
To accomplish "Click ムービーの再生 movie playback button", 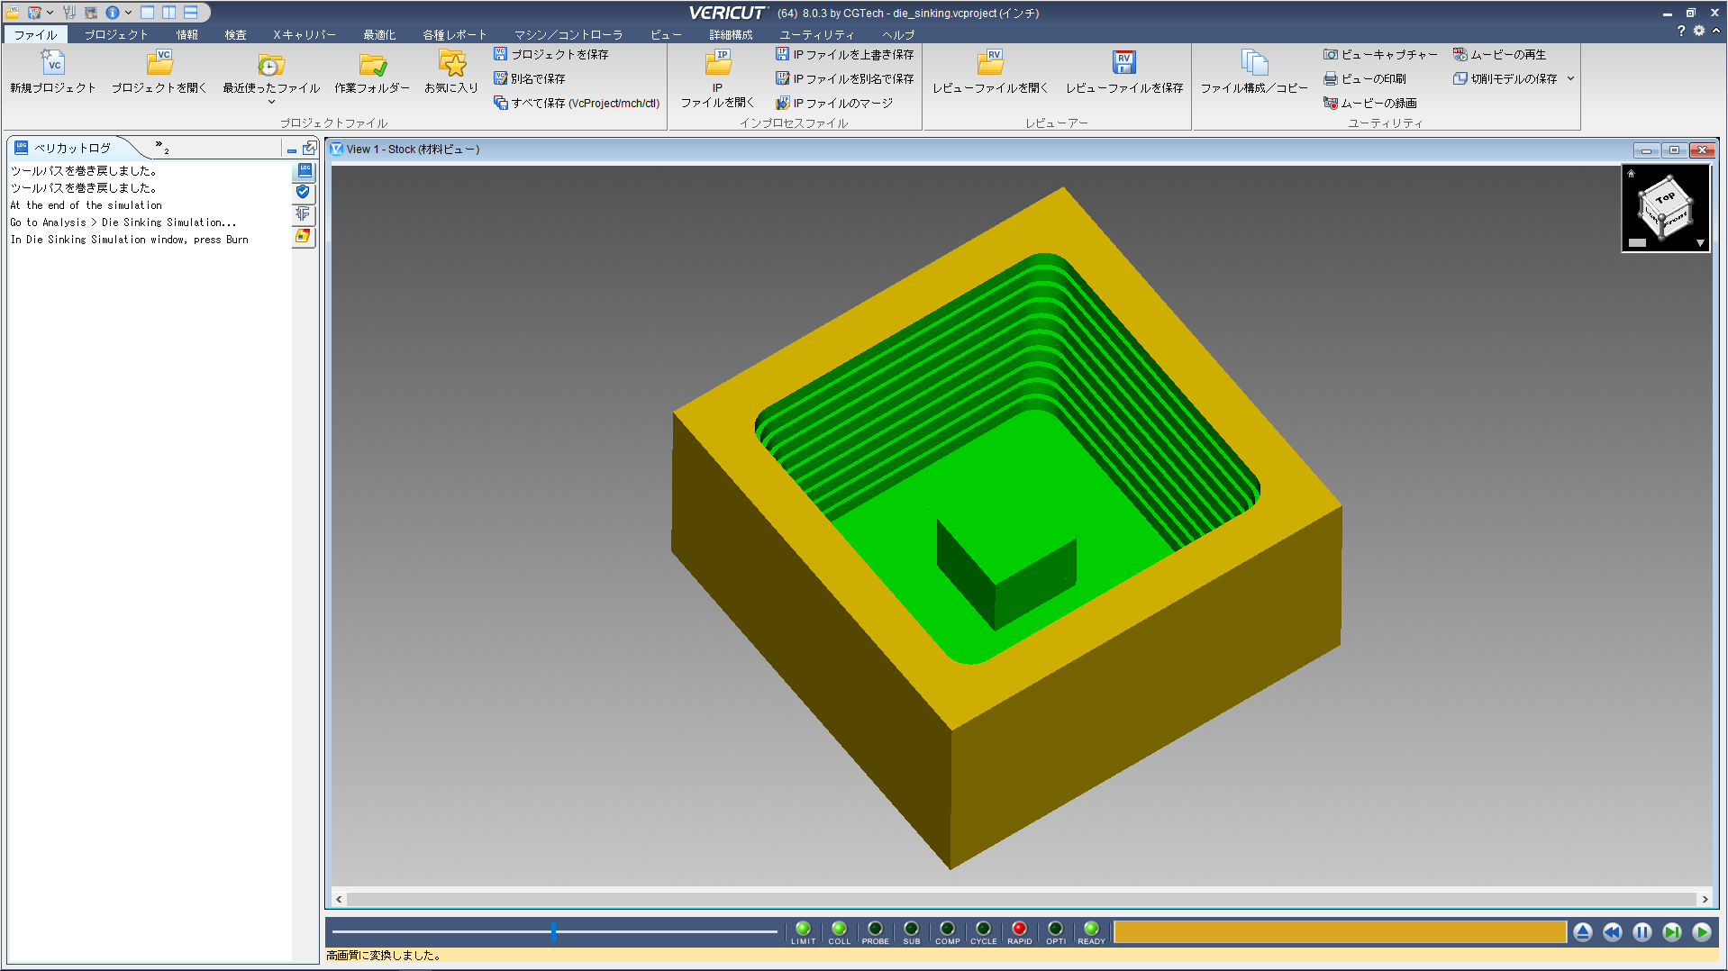I will 1499,55.
